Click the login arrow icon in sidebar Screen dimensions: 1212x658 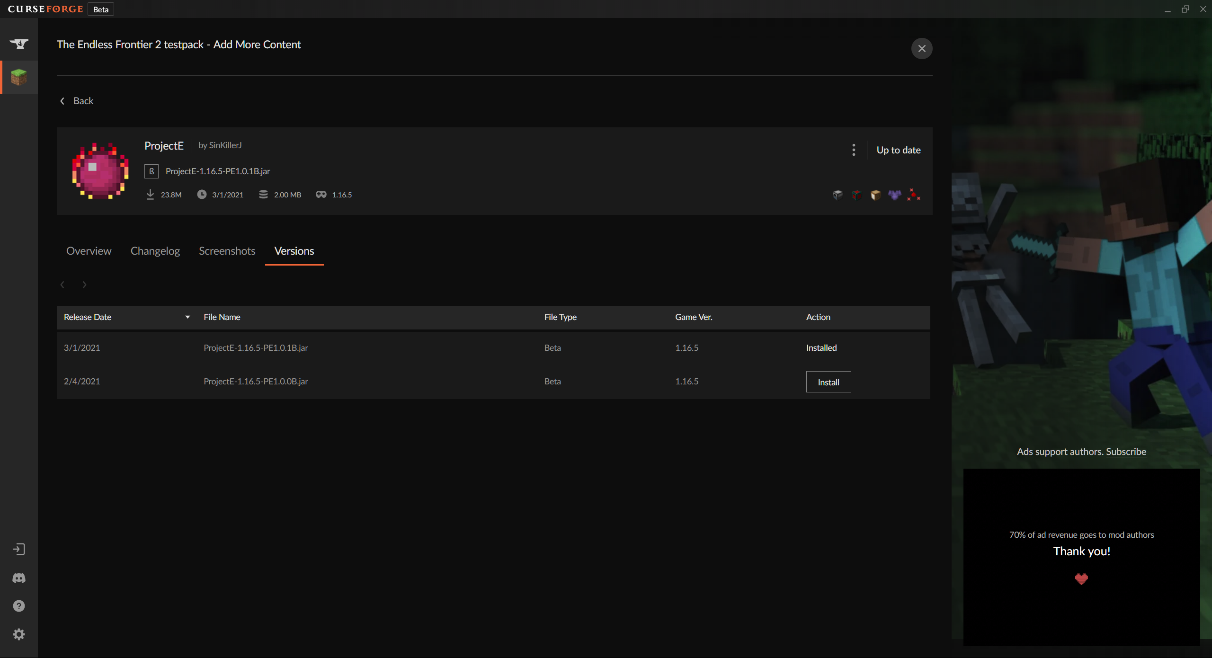(x=19, y=549)
